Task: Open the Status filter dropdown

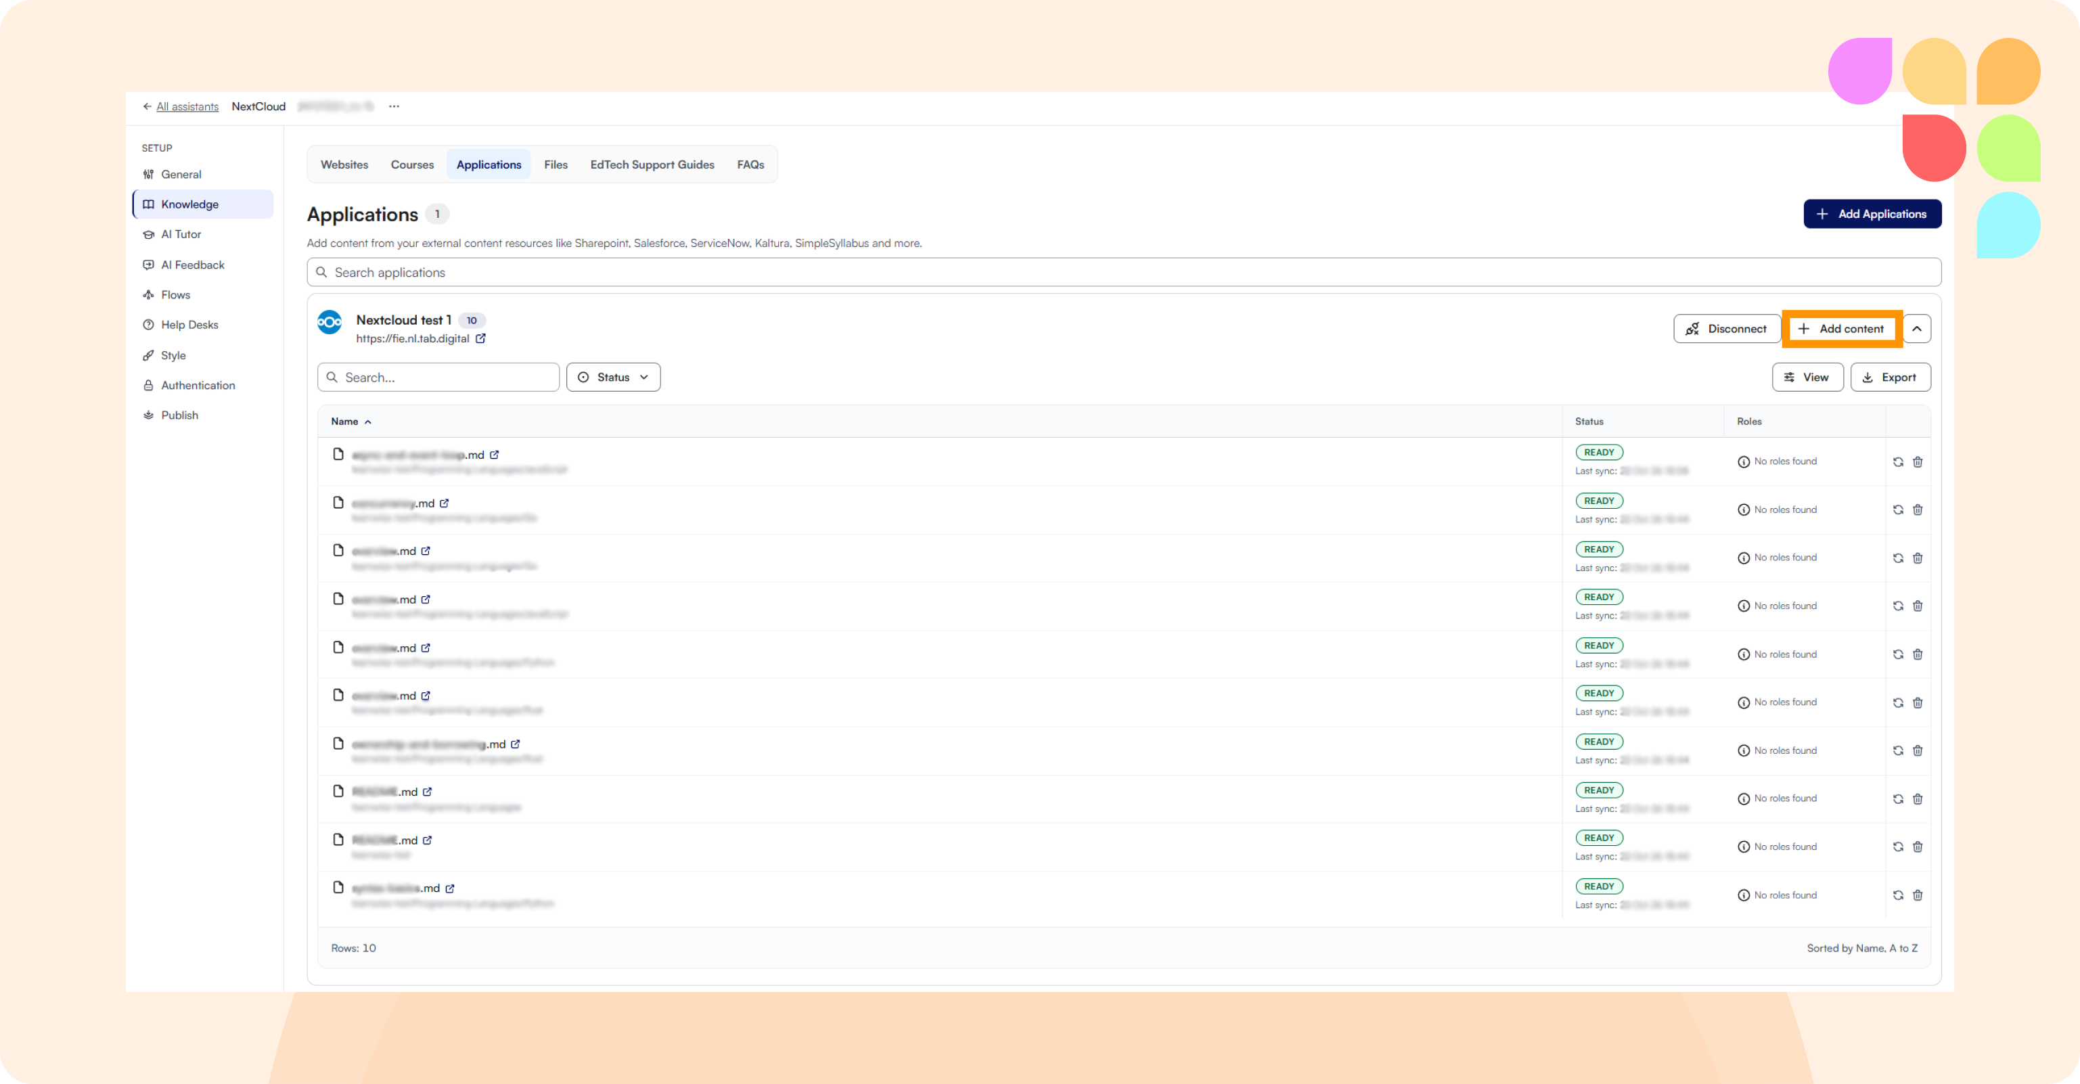Action: point(613,377)
